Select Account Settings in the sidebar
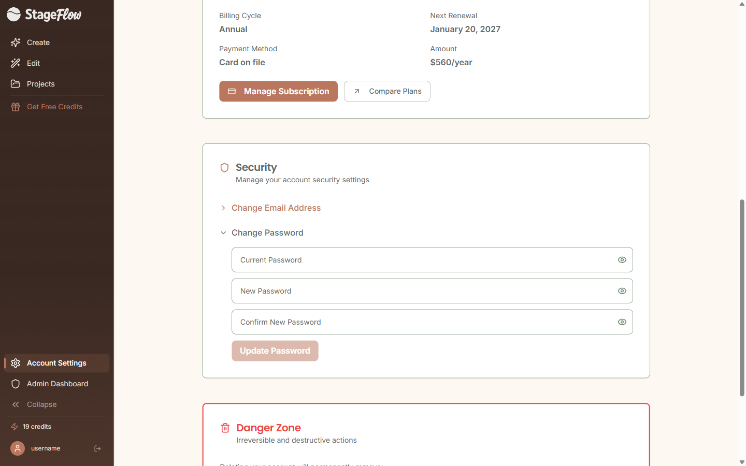 pyautogui.click(x=57, y=363)
